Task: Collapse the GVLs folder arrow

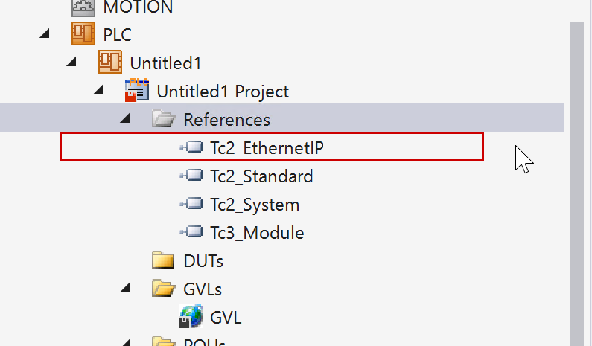Action: point(126,289)
